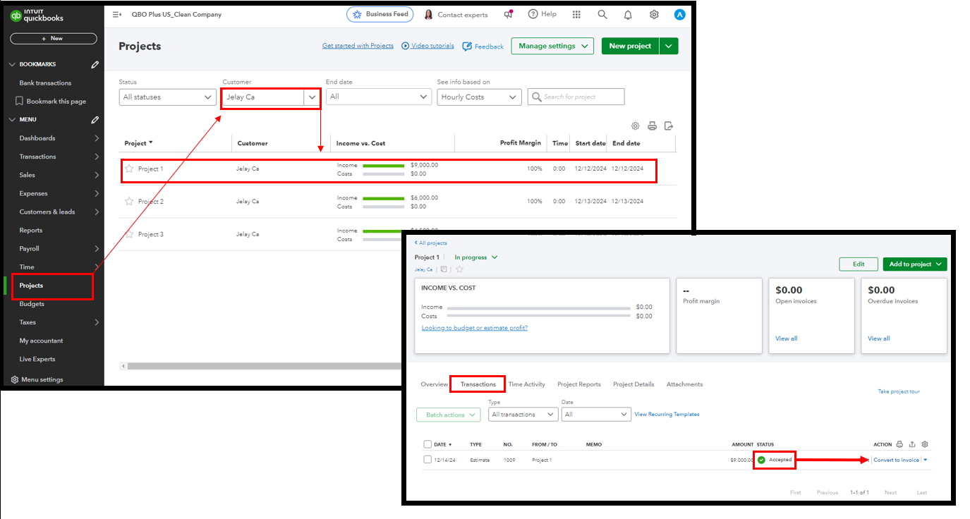Click the account avatar labeled A
Image resolution: width=970 pixels, height=519 pixels.
coord(679,15)
